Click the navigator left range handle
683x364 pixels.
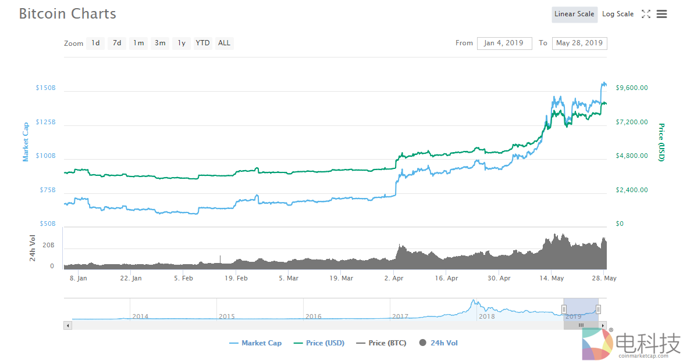(x=564, y=309)
